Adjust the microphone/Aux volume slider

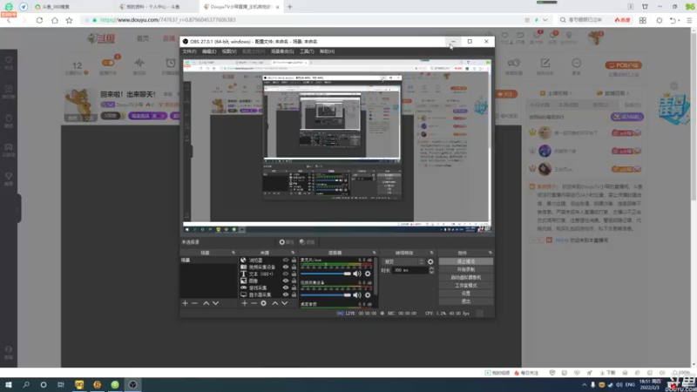326,274
